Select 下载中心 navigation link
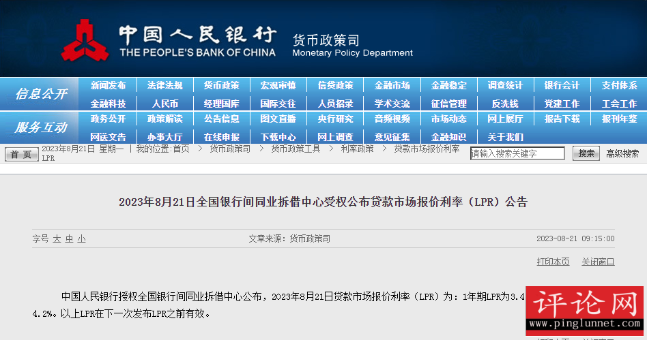 pyautogui.click(x=278, y=137)
